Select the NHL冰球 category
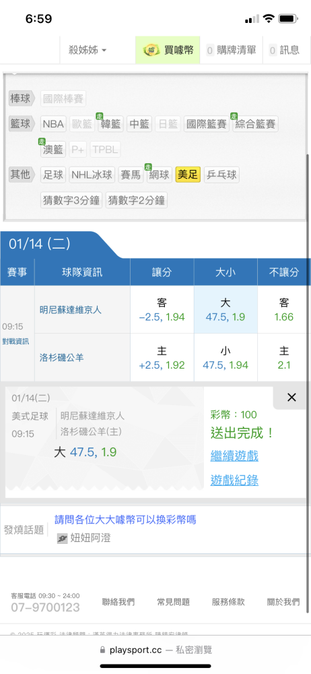 tap(92, 175)
